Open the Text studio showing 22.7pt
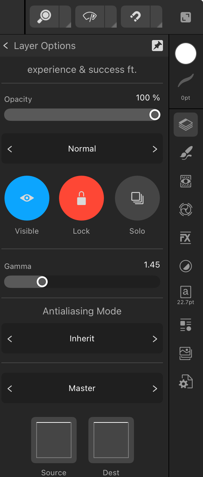This screenshot has height=477, width=203. (x=186, y=295)
